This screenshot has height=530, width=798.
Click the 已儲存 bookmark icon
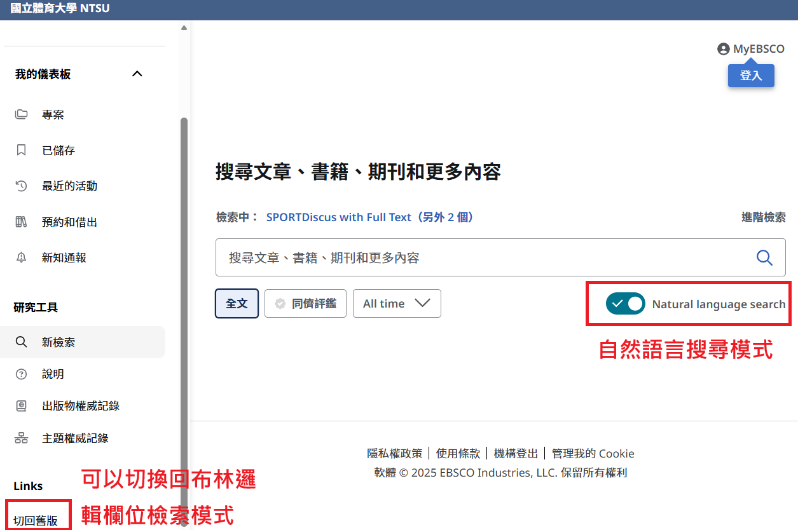pyautogui.click(x=22, y=150)
